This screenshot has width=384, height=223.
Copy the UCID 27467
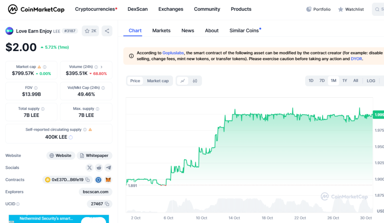click(x=107, y=204)
